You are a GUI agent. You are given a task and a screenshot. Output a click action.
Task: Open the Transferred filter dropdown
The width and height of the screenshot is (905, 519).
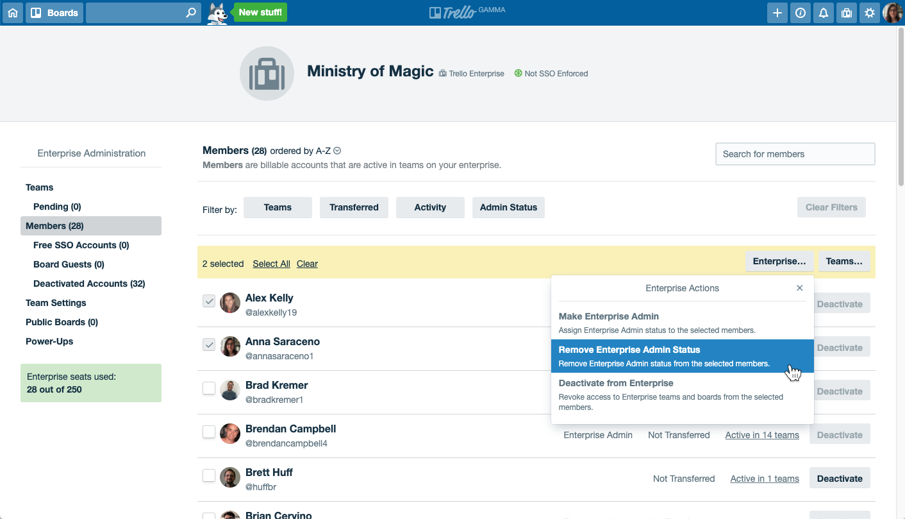pos(354,207)
